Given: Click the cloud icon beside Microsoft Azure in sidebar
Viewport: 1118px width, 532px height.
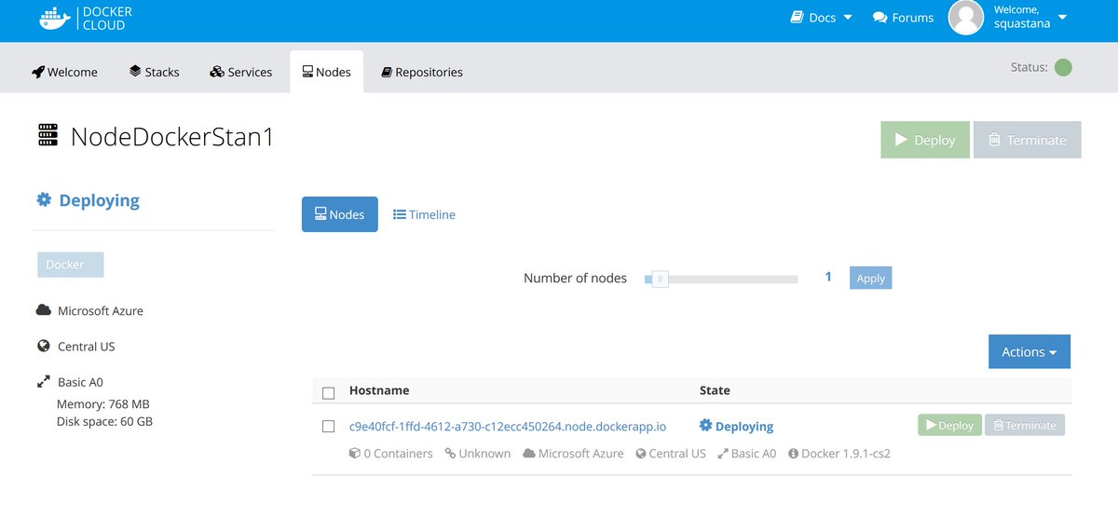Looking at the screenshot, I should 43,310.
